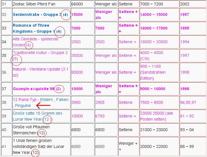This screenshot has height=157, width=207.
Task: Follow the Traditionelle Kultur - Gruppe 2 link
Action: 40,53
